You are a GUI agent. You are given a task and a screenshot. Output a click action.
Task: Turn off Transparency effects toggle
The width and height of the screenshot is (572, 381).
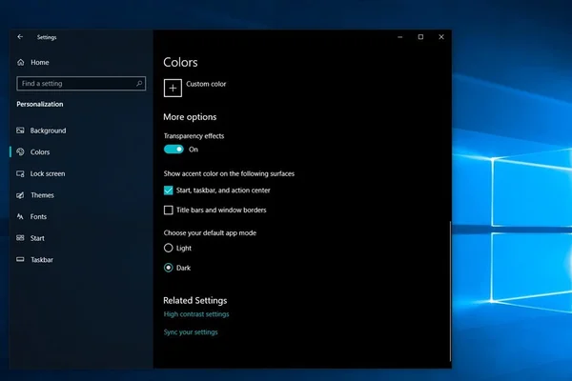click(x=174, y=150)
